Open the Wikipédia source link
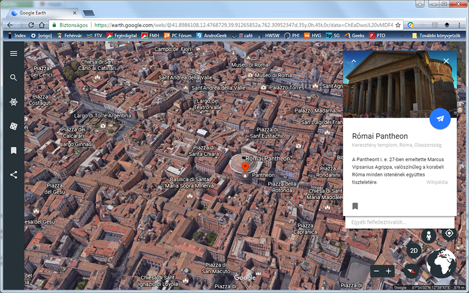The height and width of the screenshot is (293, 469). (437, 182)
